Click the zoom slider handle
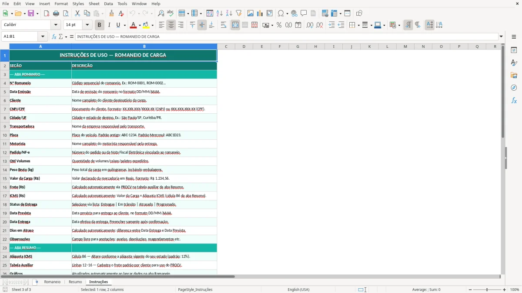Screen dimensions: 522x293 point(487,290)
